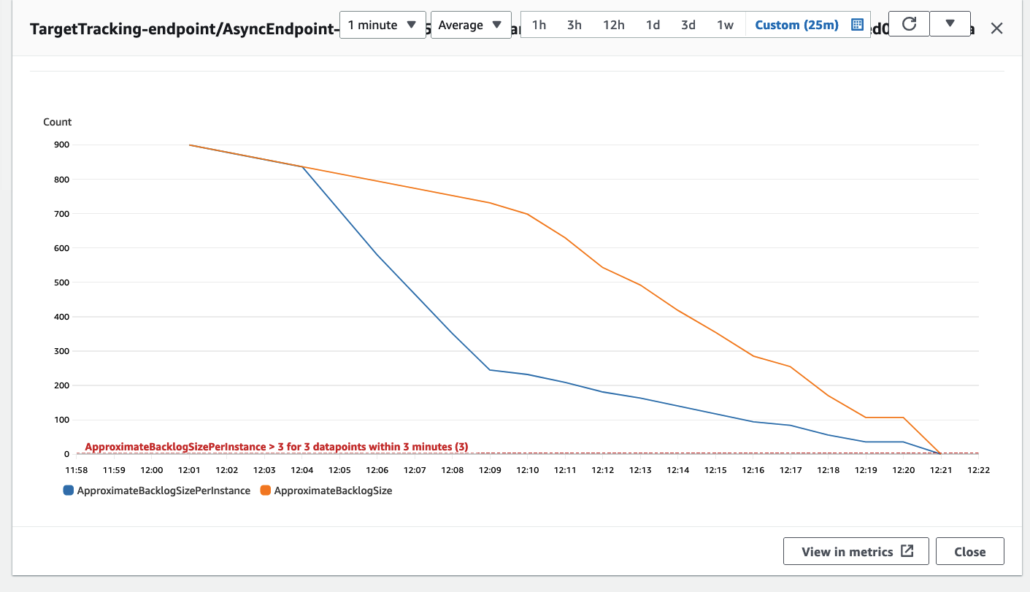Click the Close button
1030x592 pixels.
click(x=970, y=551)
